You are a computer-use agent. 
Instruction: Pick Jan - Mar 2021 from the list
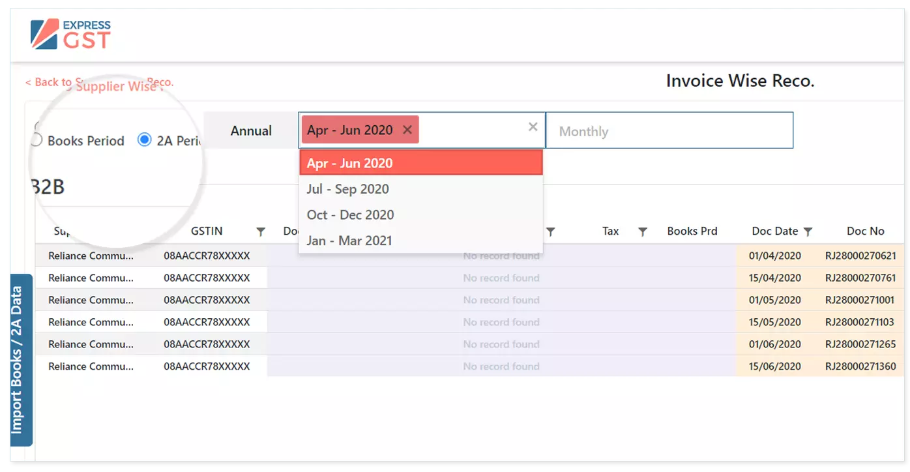click(349, 241)
